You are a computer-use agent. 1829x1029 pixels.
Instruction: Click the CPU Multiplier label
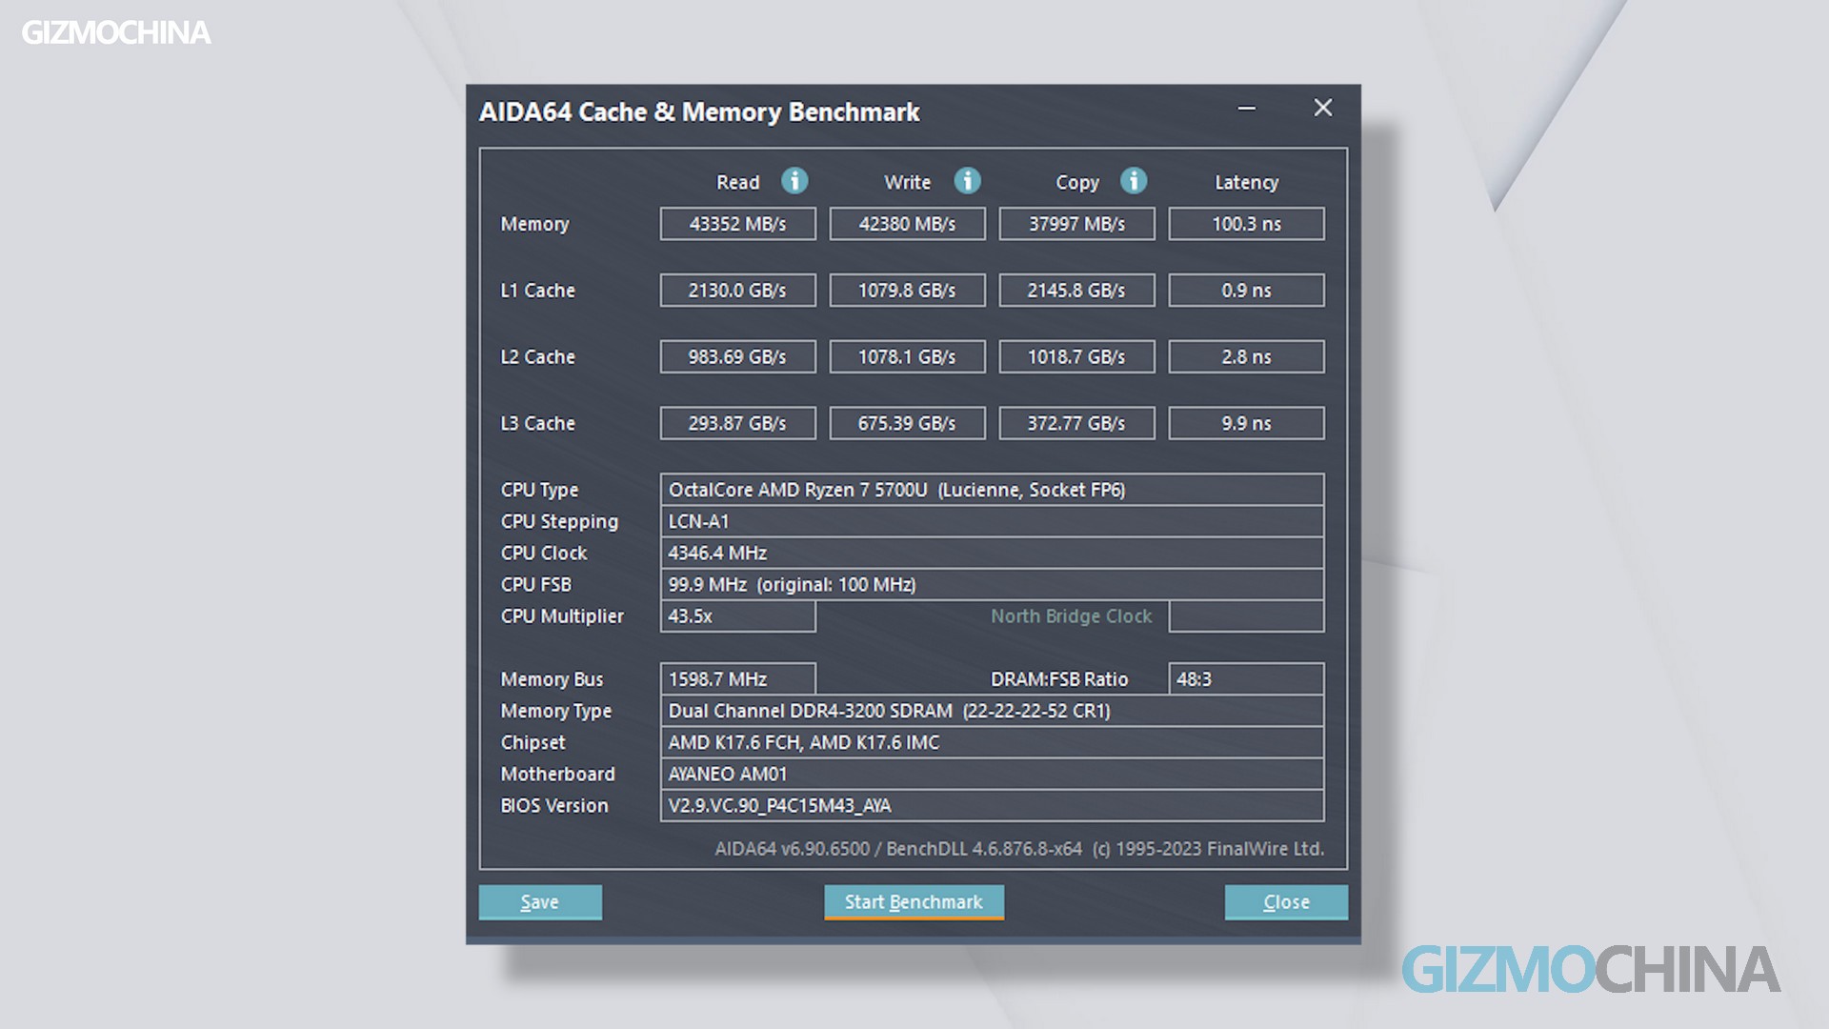[x=562, y=616]
